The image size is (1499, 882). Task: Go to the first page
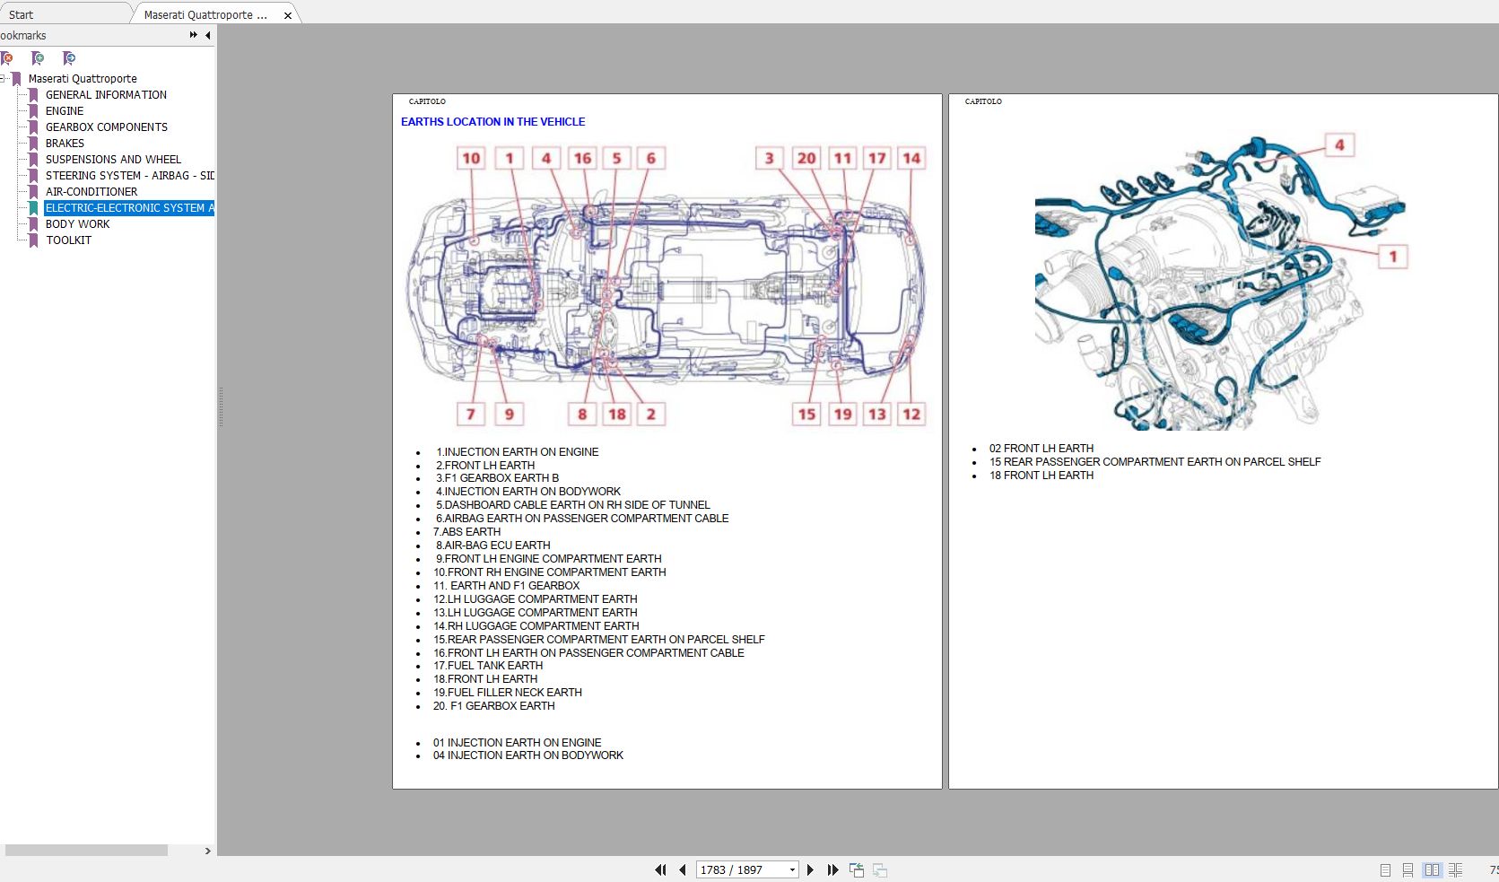point(660,869)
